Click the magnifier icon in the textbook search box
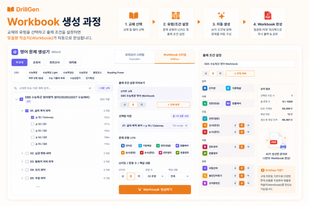The image size is (309, 206). [15, 88]
